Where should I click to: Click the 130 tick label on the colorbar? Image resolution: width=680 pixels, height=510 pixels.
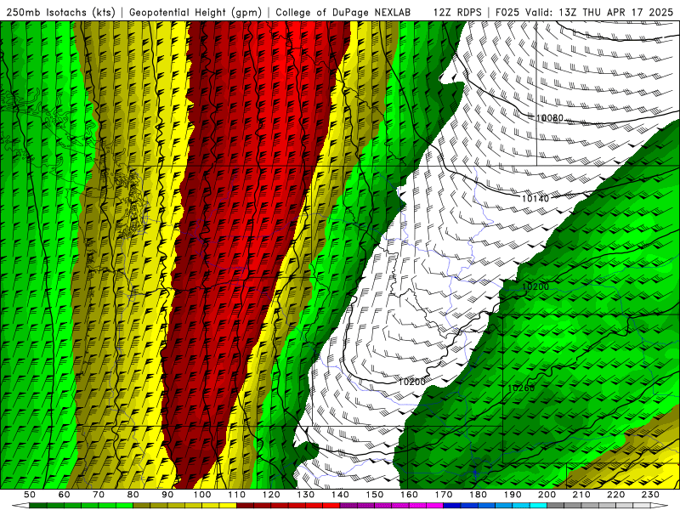(306, 495)
